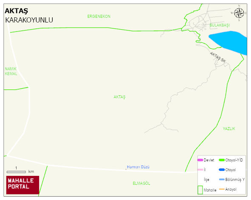This screenshot has width=251, height=200.
Task: Click the green AKTAŞ label at map center
Action: pos(120,97)
